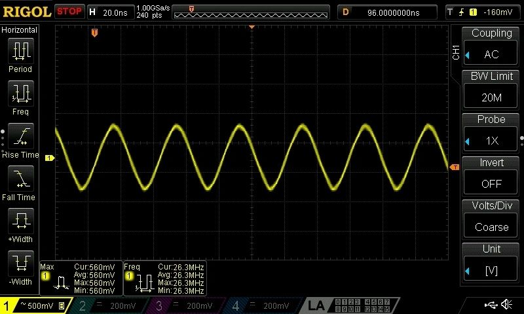Image resolution: width=524 pixels, height=314 pixels.
Task: Click the 240 pts memory depth readout
Action: 149,15
